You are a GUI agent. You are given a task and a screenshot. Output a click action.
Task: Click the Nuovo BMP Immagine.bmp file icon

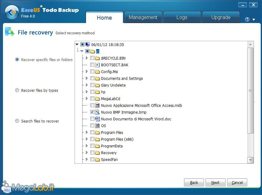click(97, 112)
